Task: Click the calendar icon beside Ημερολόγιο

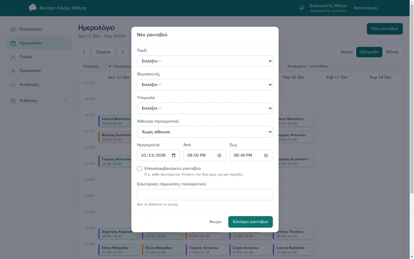Action: click(x=13, y=43)
